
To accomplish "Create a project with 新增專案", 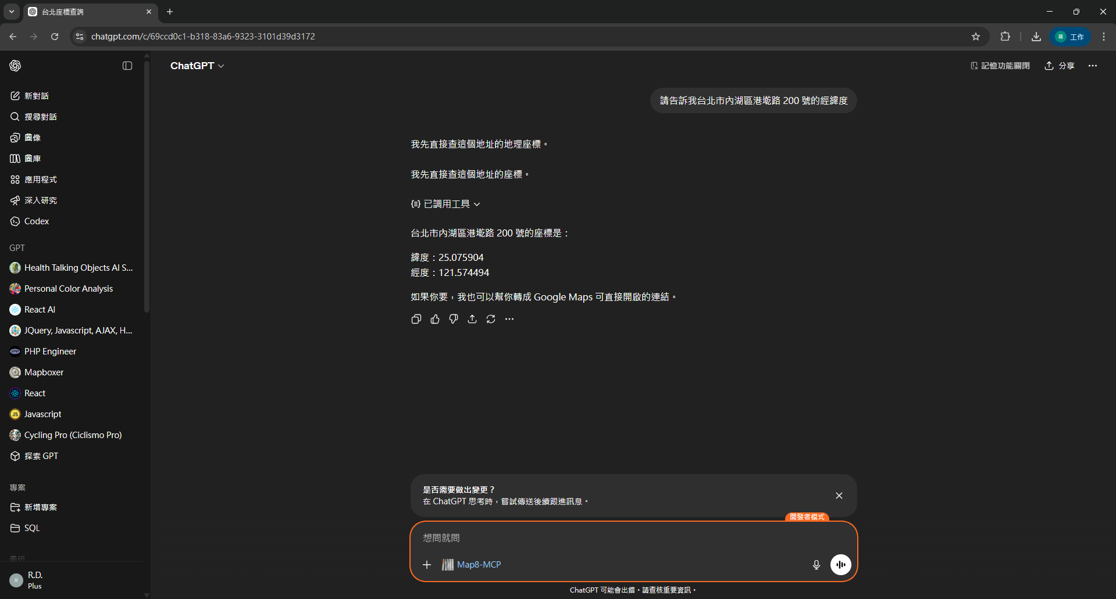I will point(71,507).
